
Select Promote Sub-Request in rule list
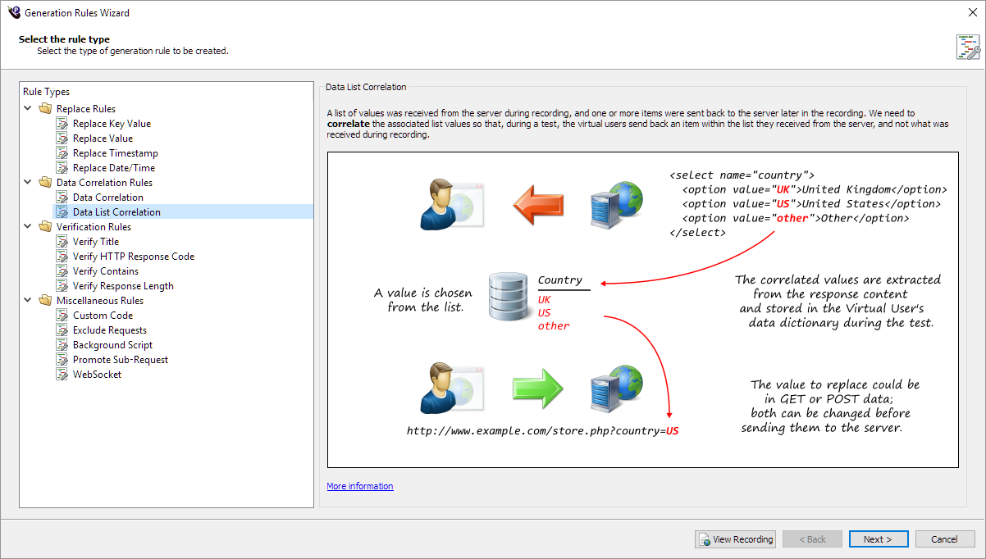120,360
